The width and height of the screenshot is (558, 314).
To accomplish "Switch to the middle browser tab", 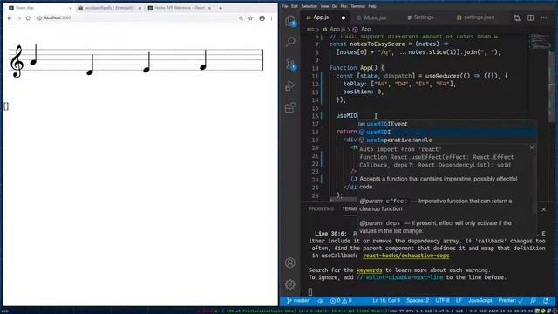I will [x=110, y=8].
